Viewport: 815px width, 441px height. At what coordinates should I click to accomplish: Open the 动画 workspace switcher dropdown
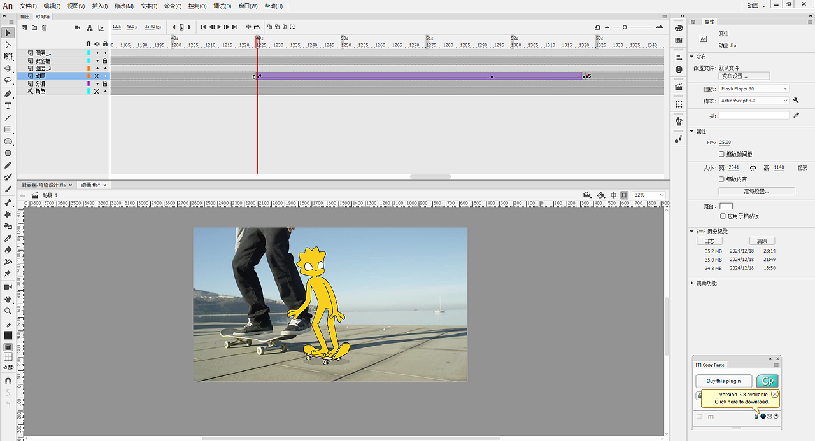click(756, 6)
